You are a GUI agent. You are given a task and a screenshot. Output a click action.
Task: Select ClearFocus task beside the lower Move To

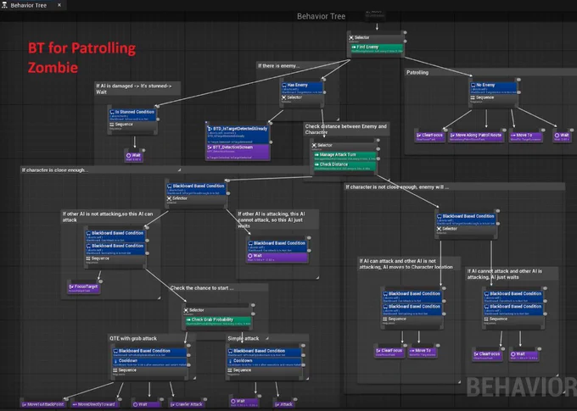[389, 353]
